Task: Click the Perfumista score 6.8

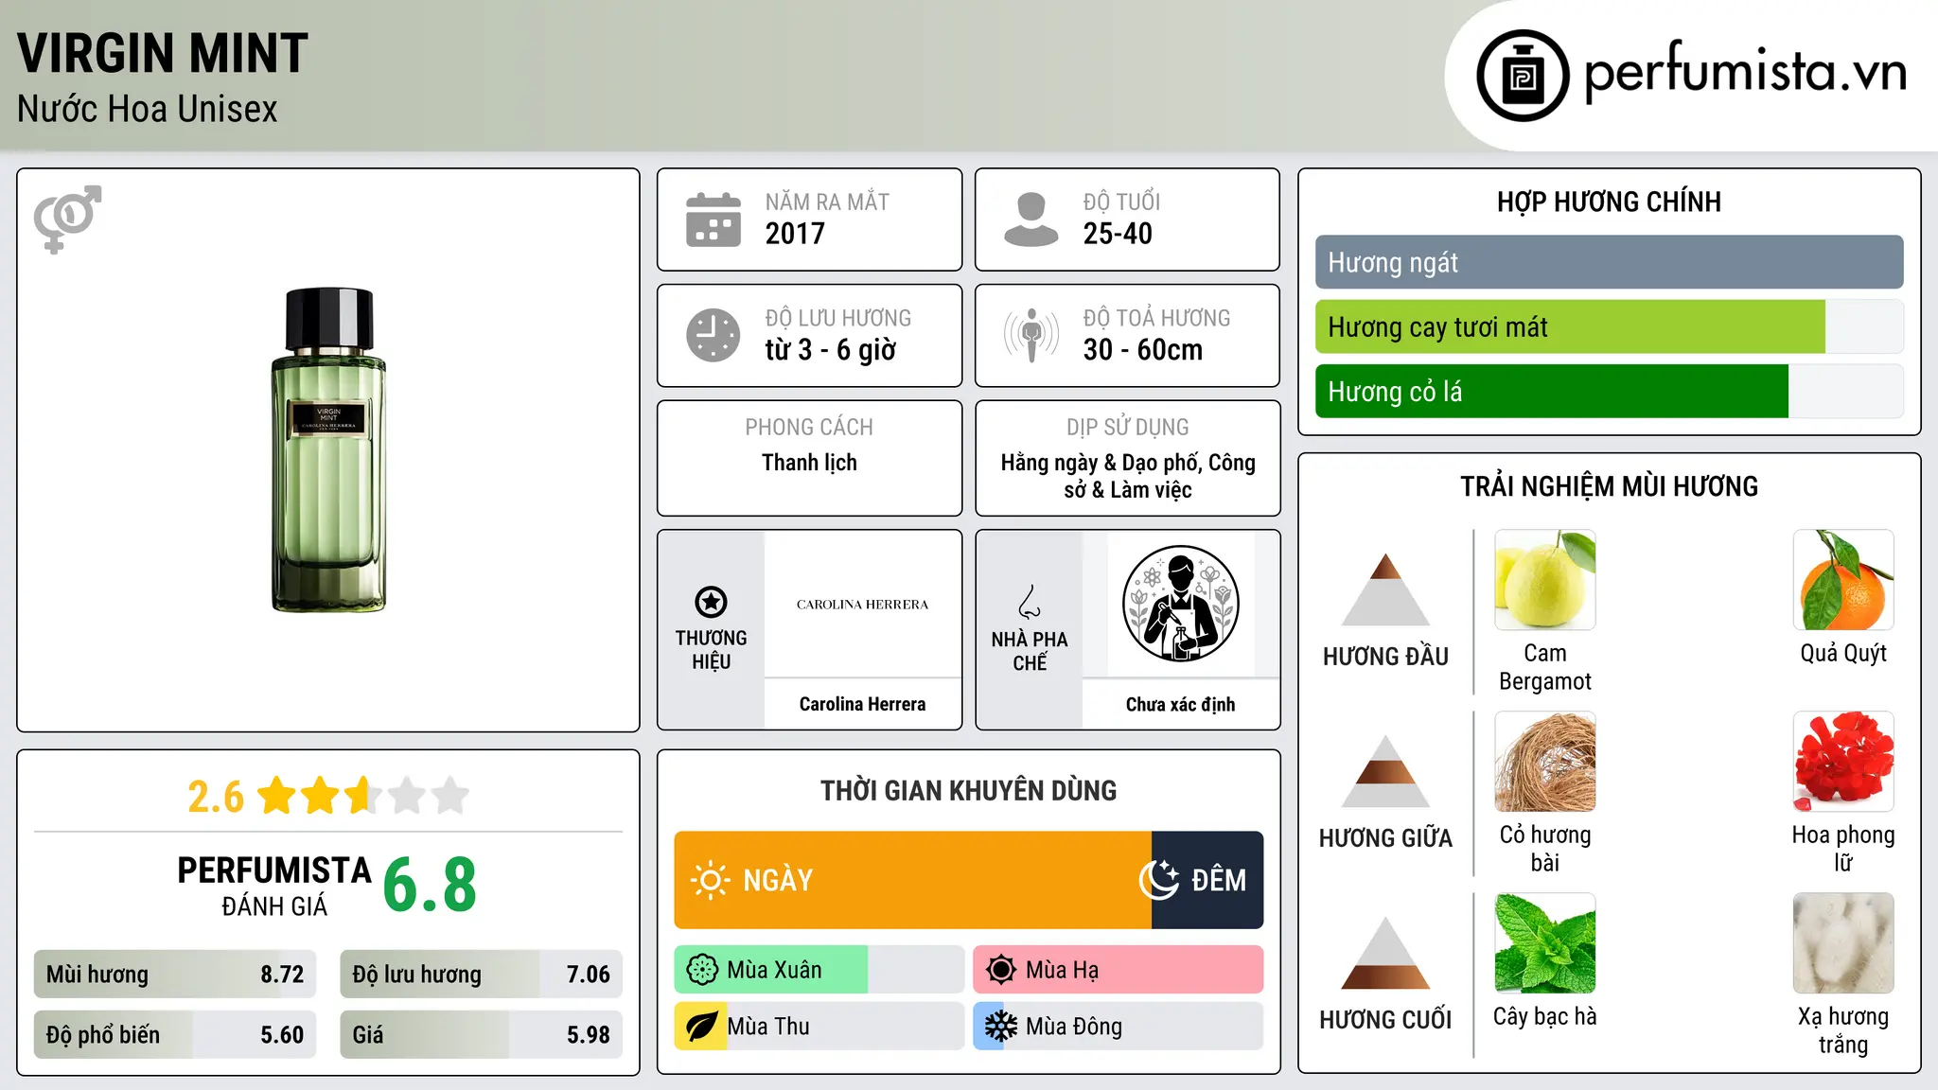Action: click(430, 885)
